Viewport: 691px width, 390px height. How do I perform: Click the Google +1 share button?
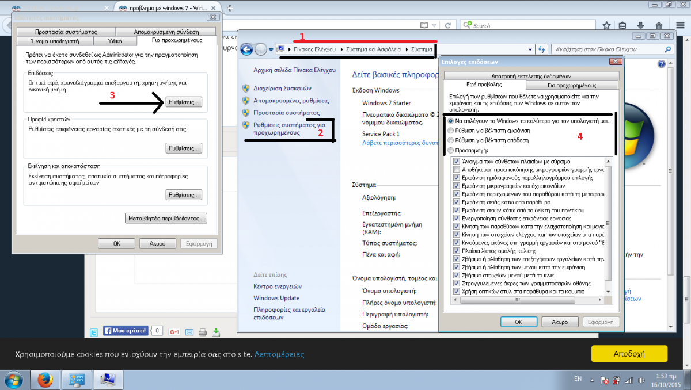coord(174,332)
